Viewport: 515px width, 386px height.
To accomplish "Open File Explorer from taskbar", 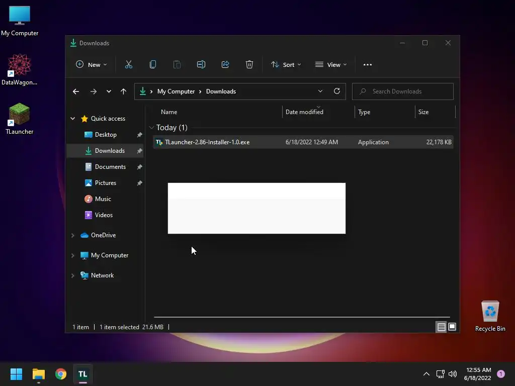I will pos(38,374).
